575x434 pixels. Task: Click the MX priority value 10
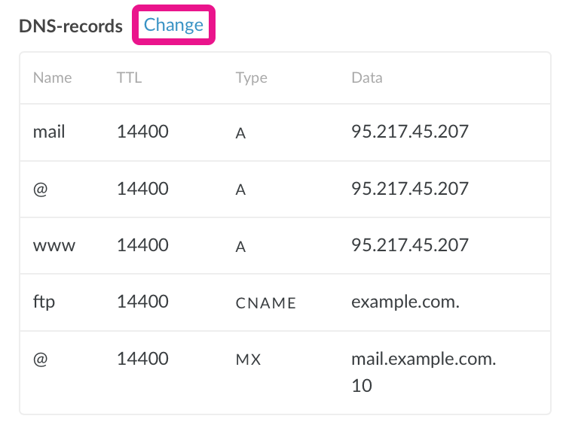[x=362, y=386]
